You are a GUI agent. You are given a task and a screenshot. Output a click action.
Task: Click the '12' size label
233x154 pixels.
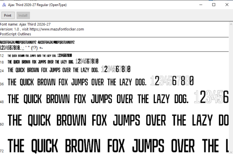click(x=2, y=56)
